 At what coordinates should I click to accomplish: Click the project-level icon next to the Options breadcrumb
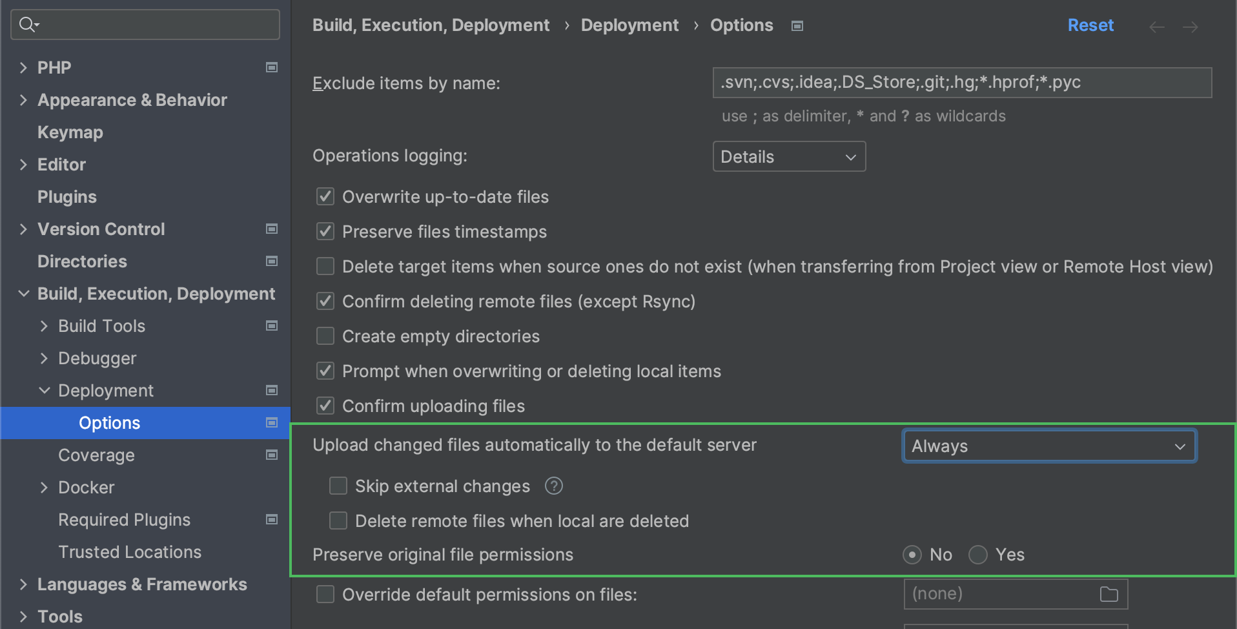click(x=797, y=26)
